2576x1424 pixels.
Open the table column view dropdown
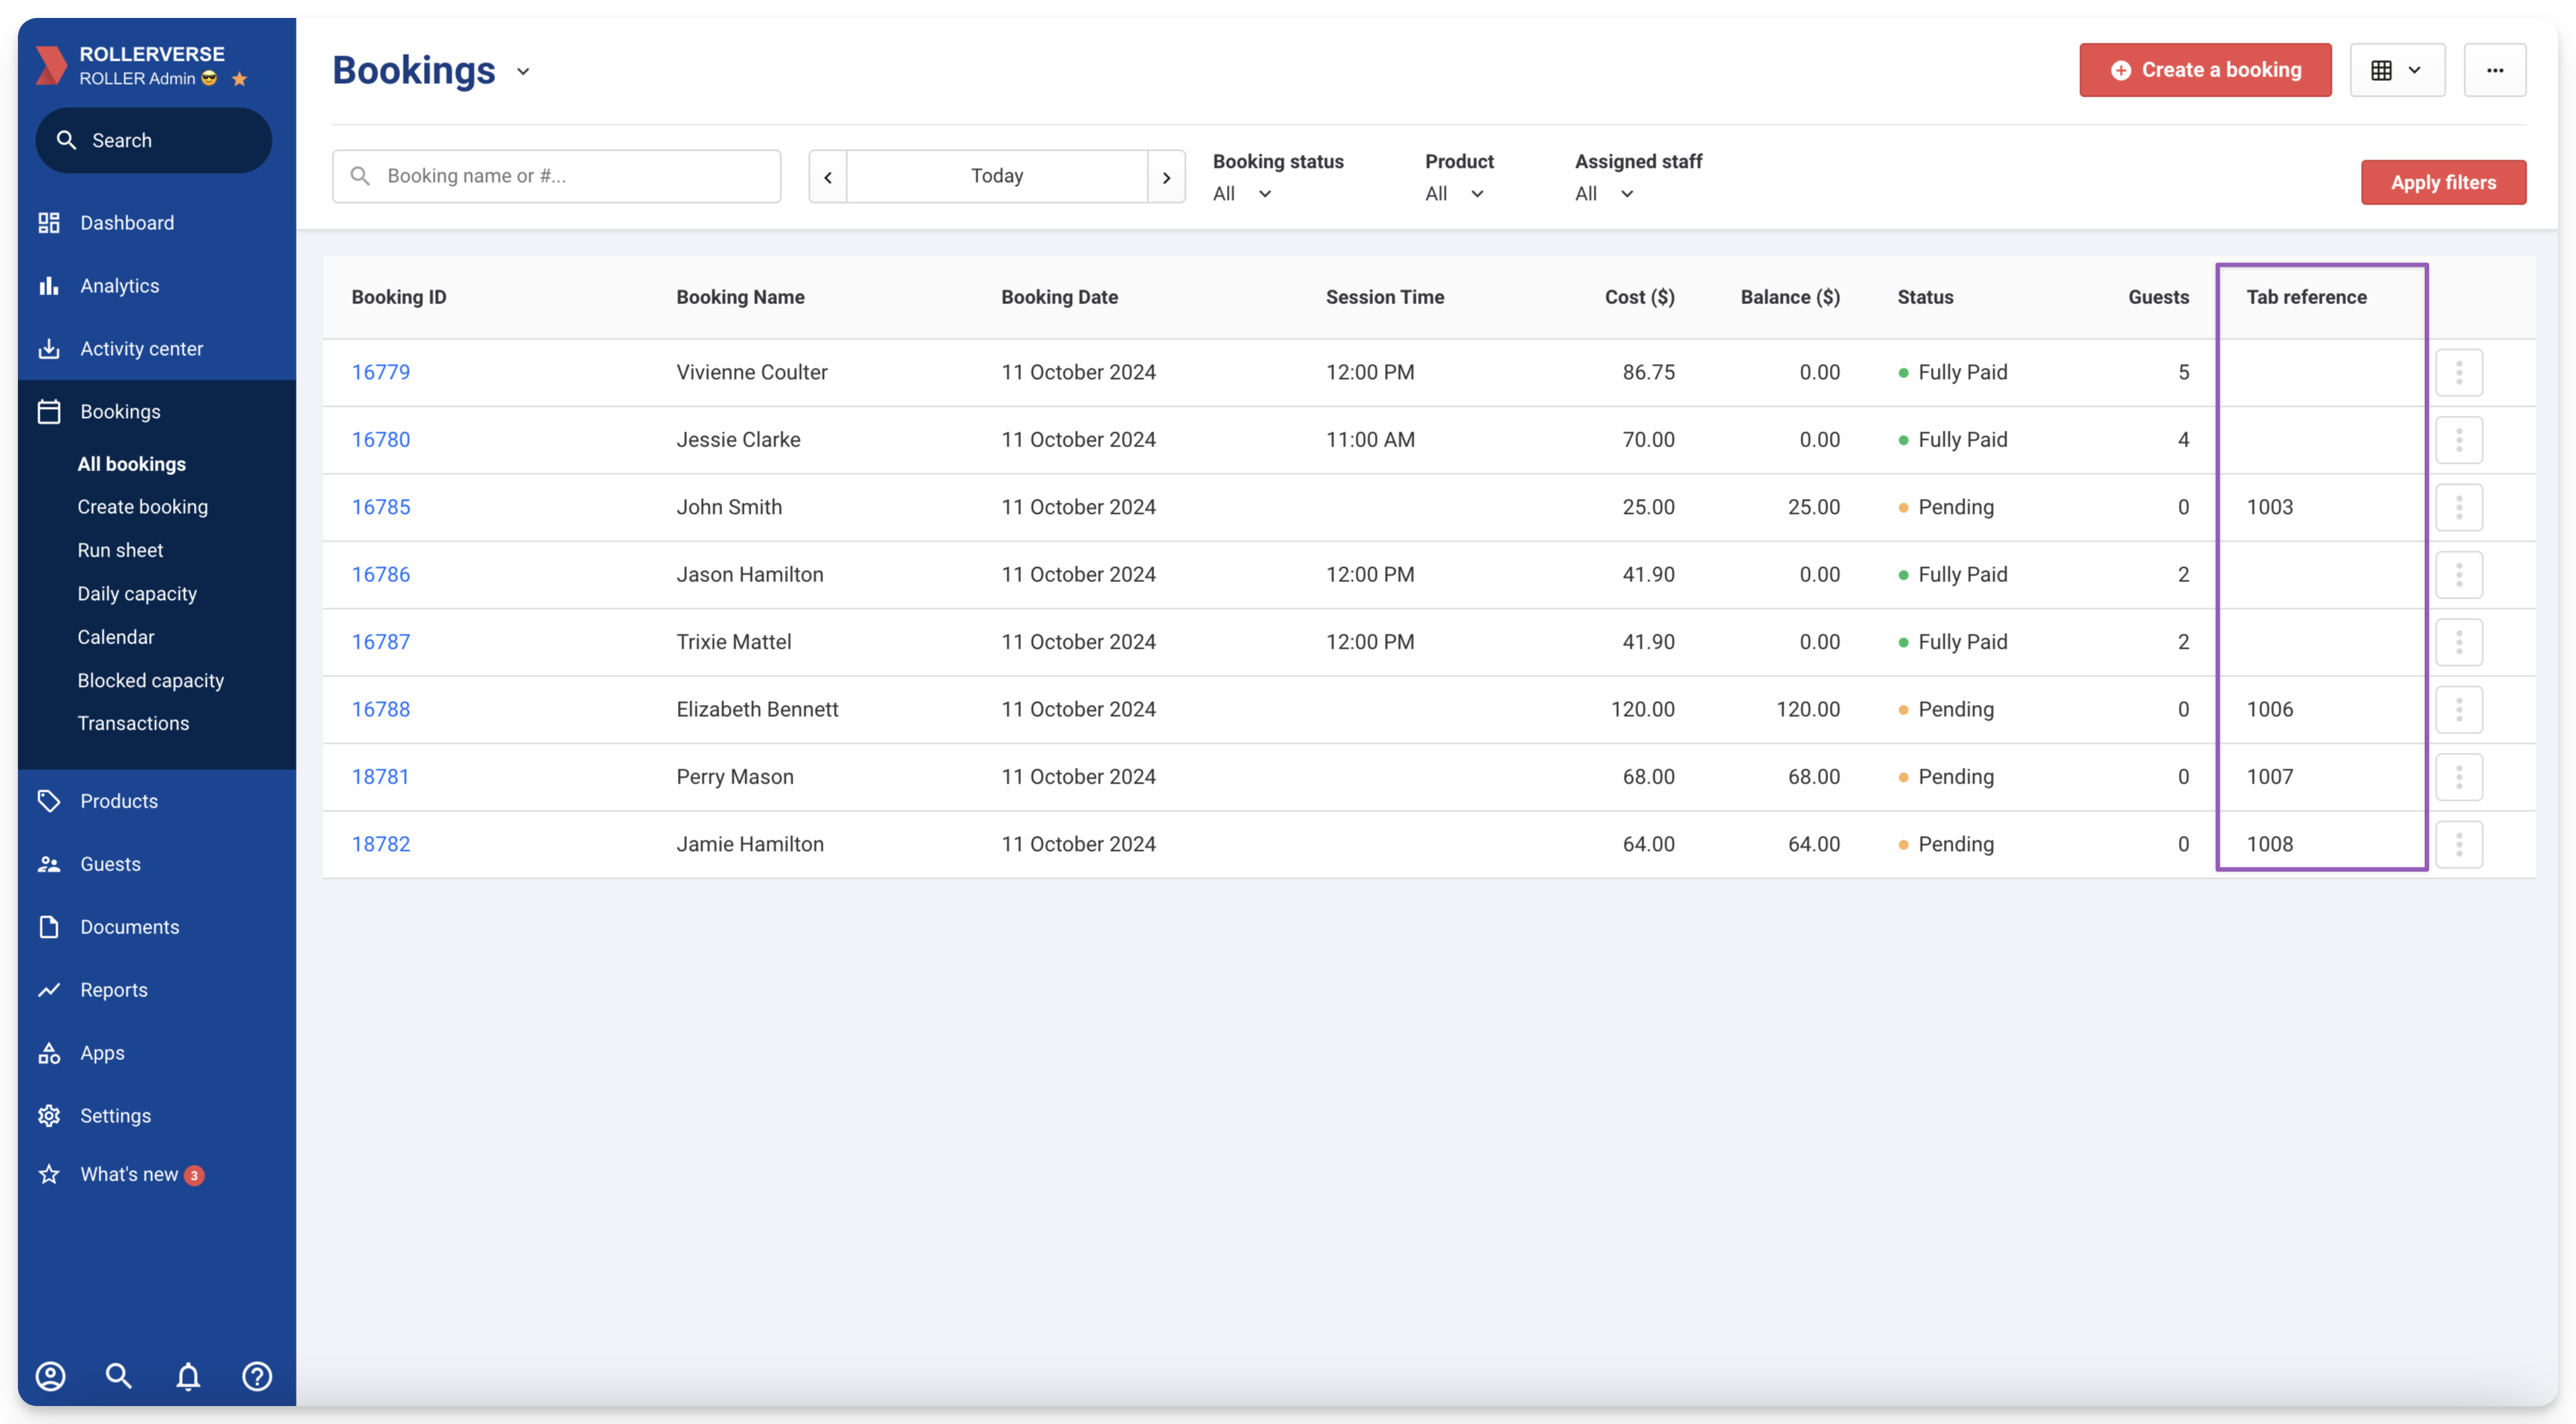click(2397, 70)
